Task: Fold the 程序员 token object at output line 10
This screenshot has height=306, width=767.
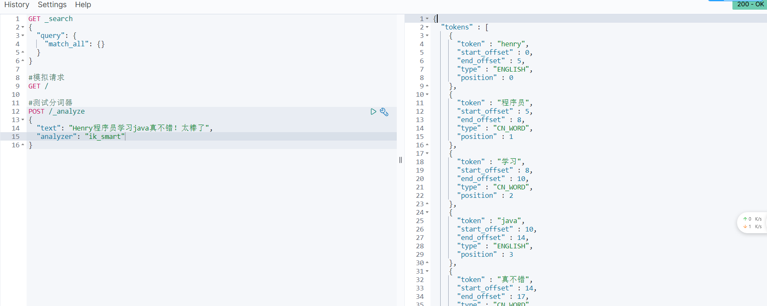Action: coord(427,95)
